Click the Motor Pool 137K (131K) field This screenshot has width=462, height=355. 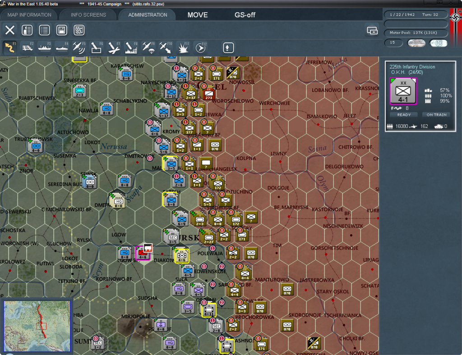click(x=416, y=32)
